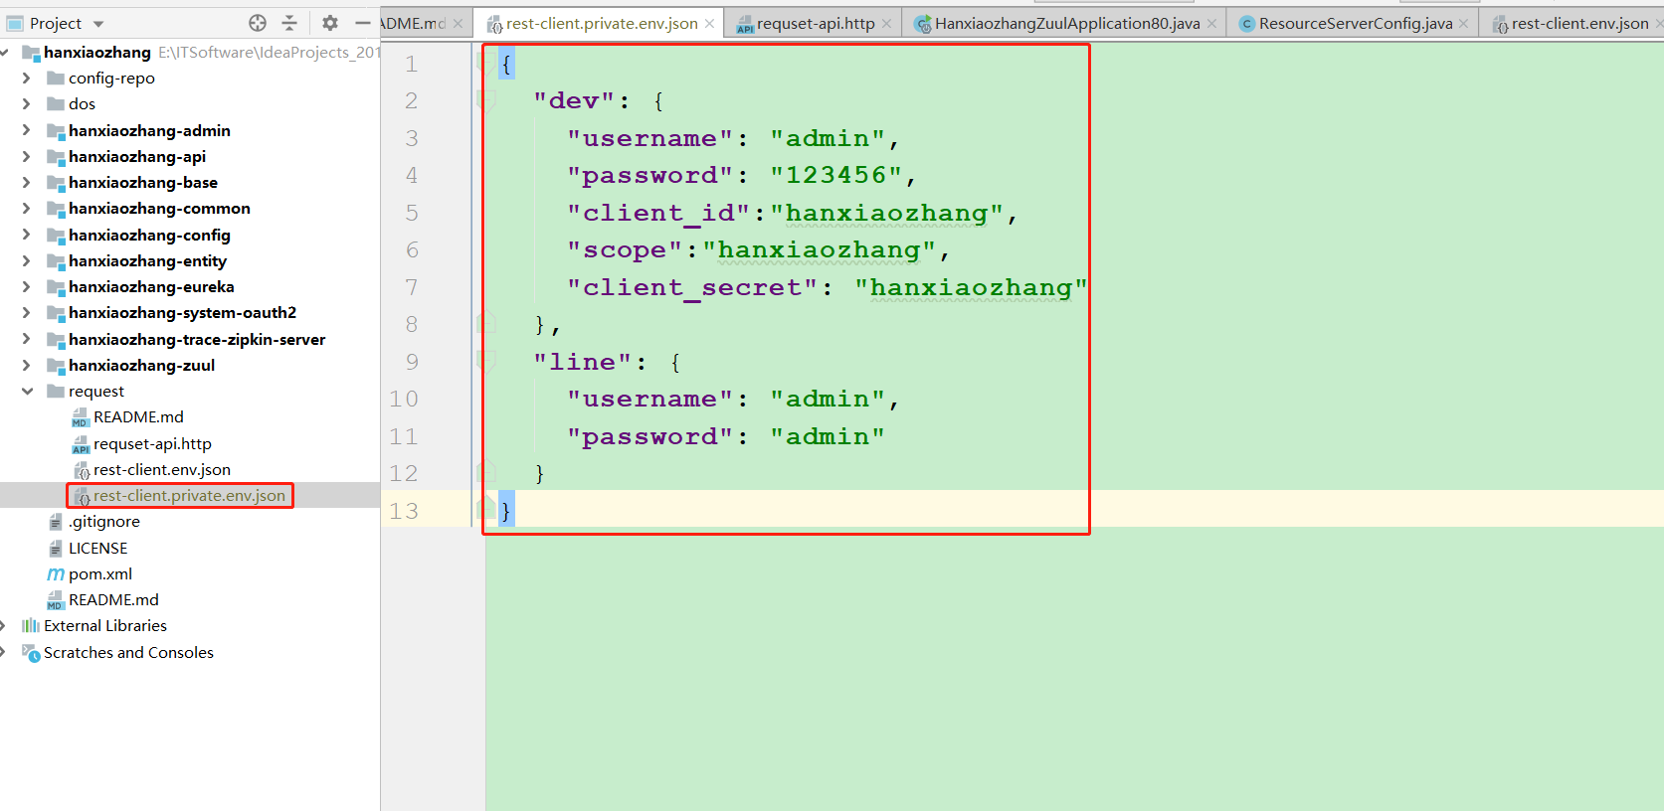Viewport: 1664px width, 811px height.
Task: Close the HanxiaozhangZuulApplication80.java tab
Action: tap(1211, 24)
